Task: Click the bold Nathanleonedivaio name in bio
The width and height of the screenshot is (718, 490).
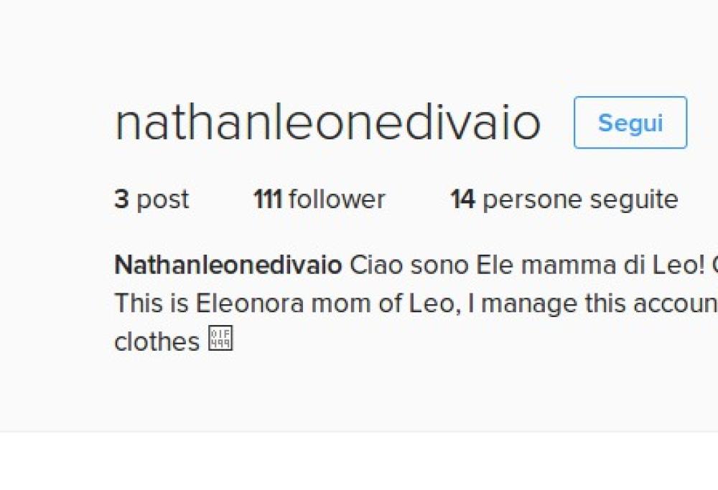Action: 228,265
